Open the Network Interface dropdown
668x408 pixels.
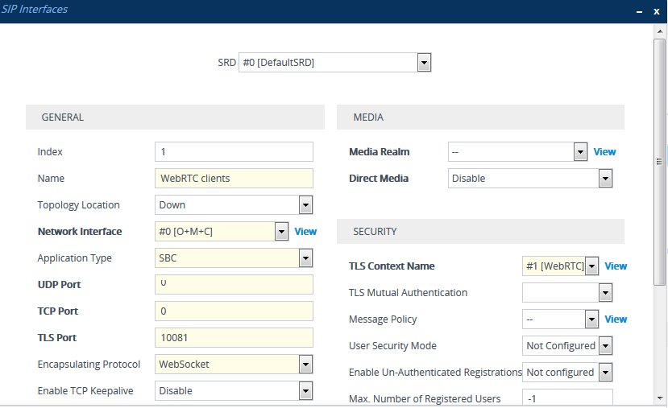281,232
